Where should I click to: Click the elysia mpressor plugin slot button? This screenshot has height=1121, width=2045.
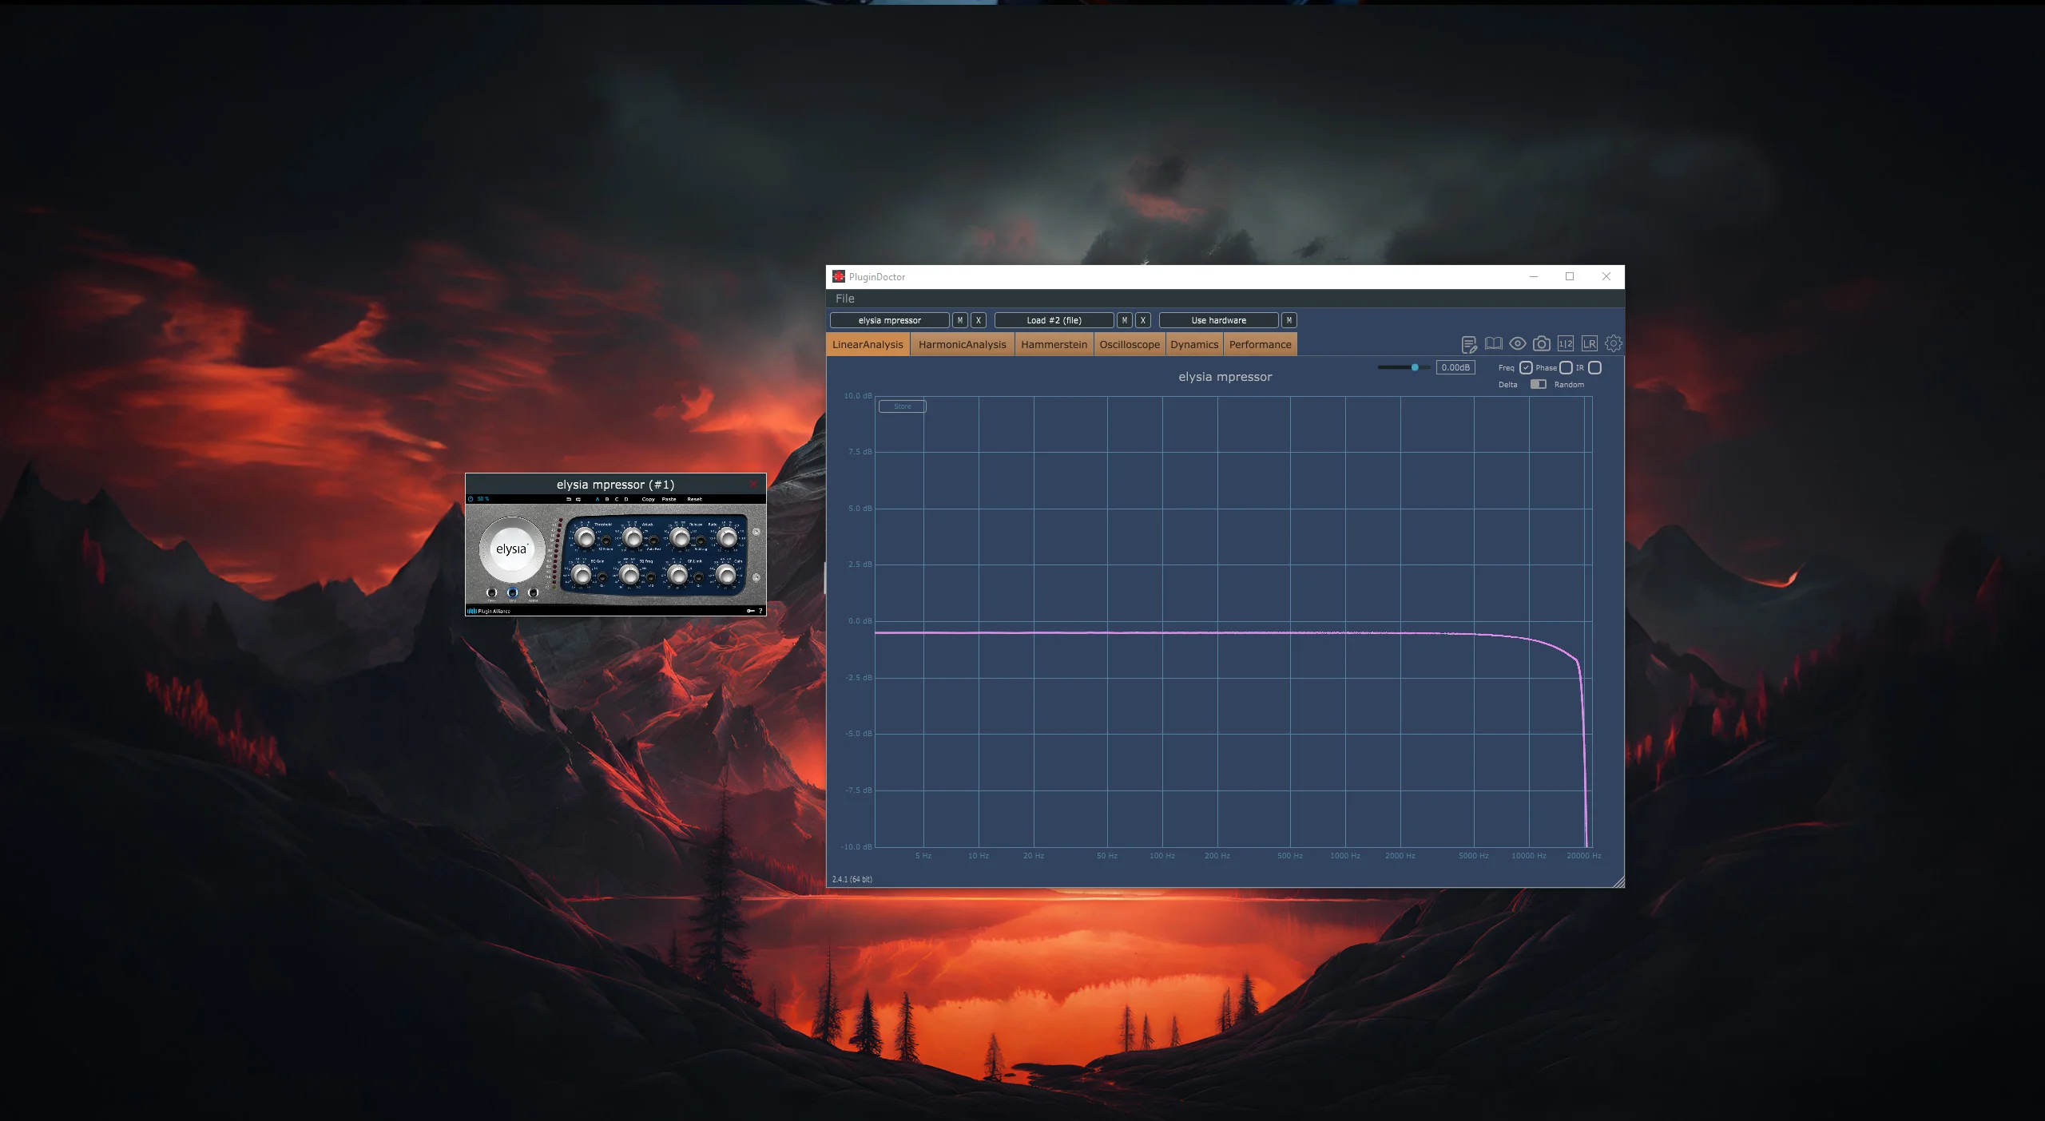[889, 320]
